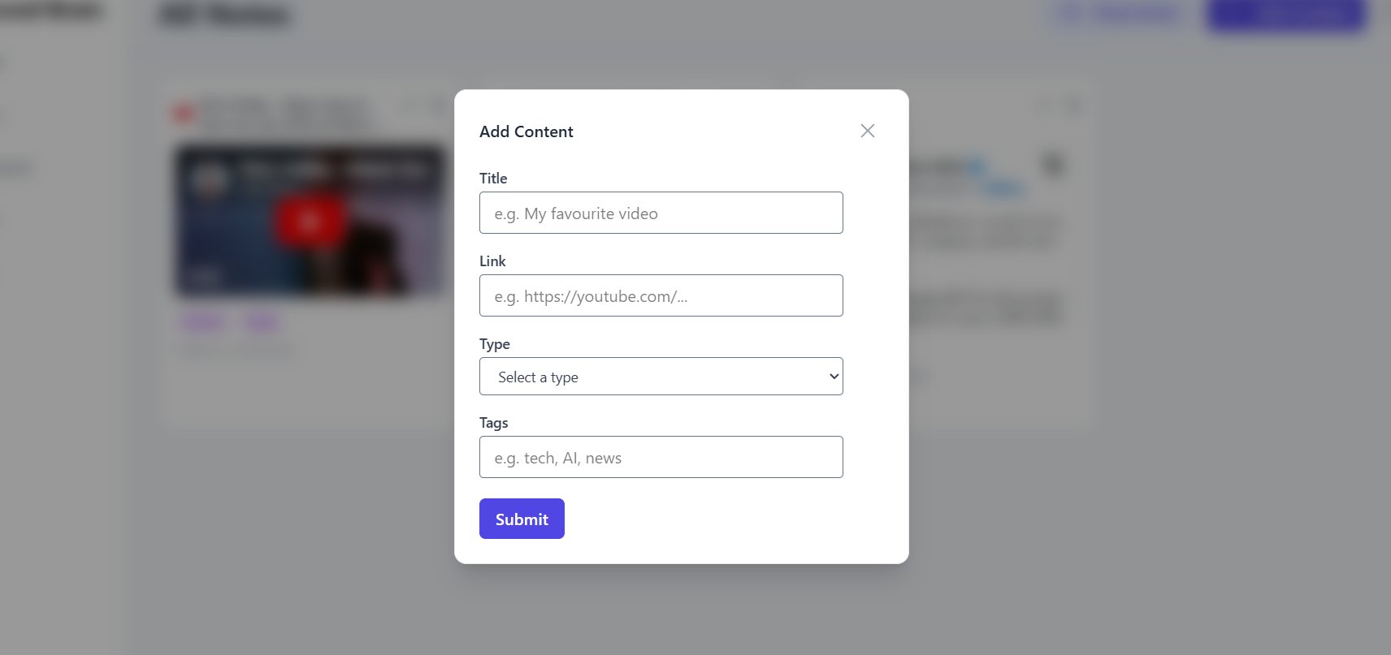Click the "Add Content" dialog heading
Image resolution: width=1391 pixels, height=655 pixels.
click(x=526, y=131)
